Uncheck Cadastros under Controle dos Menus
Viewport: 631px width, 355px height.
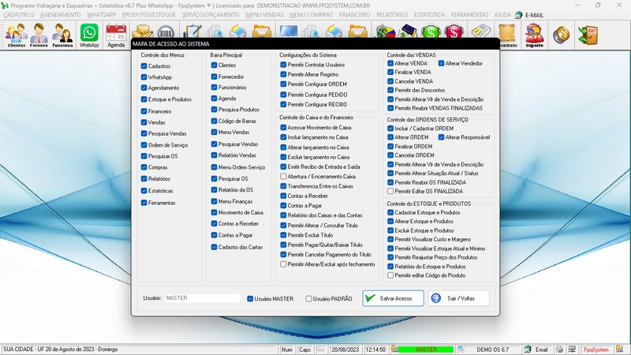pos(144,66)
